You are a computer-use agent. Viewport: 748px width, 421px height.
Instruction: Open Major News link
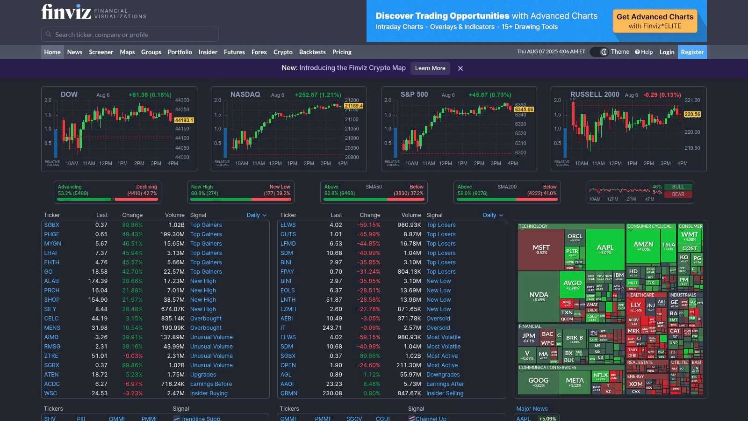point(532,409)
